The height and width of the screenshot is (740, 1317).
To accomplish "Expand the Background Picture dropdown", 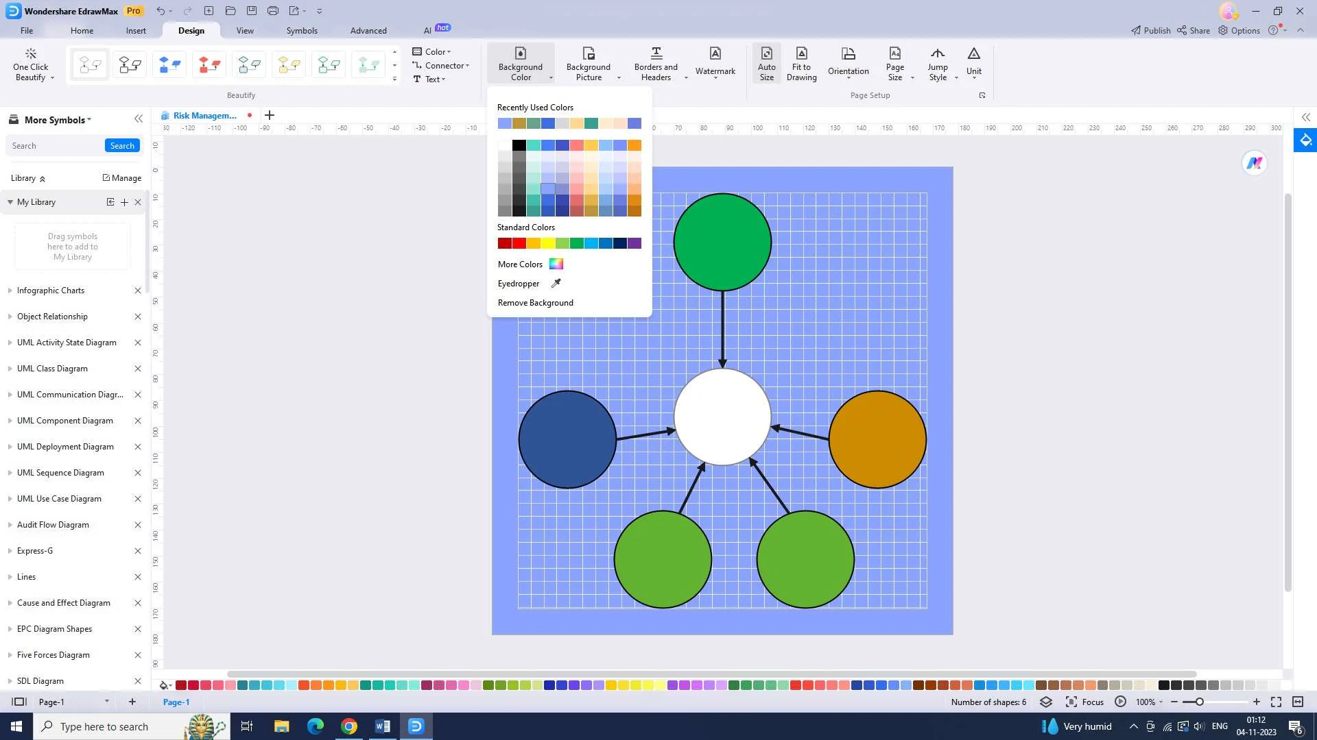I will (x=619, y=77).
